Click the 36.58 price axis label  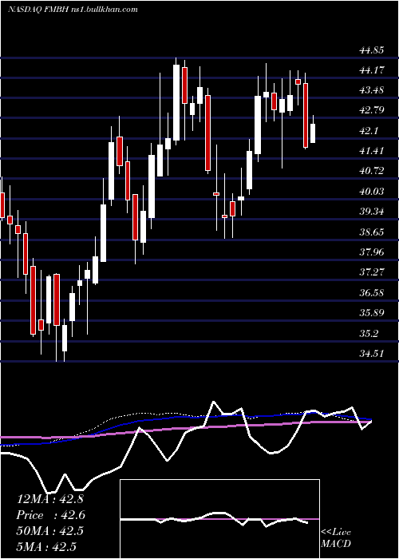(x=372, y=293)
